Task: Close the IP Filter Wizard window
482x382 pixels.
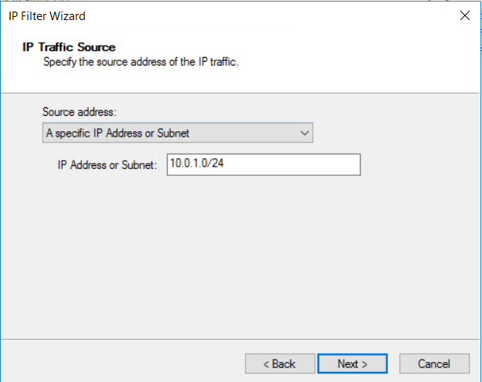Action: coord(464,15)
